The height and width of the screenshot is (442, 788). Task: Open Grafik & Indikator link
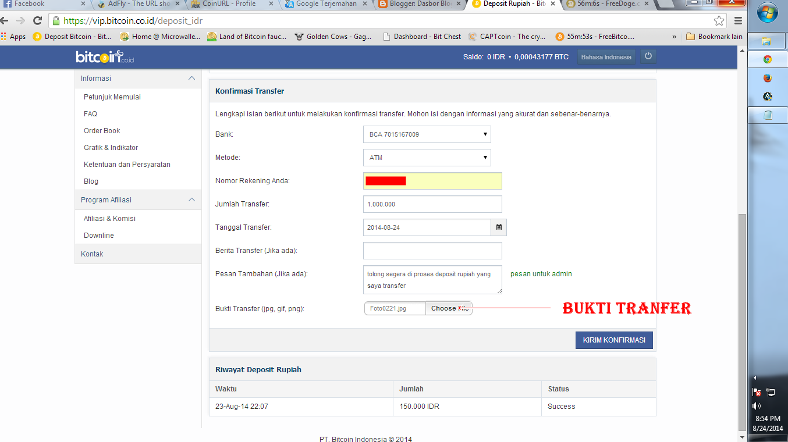pyautogui.click(x=111, y=148)
